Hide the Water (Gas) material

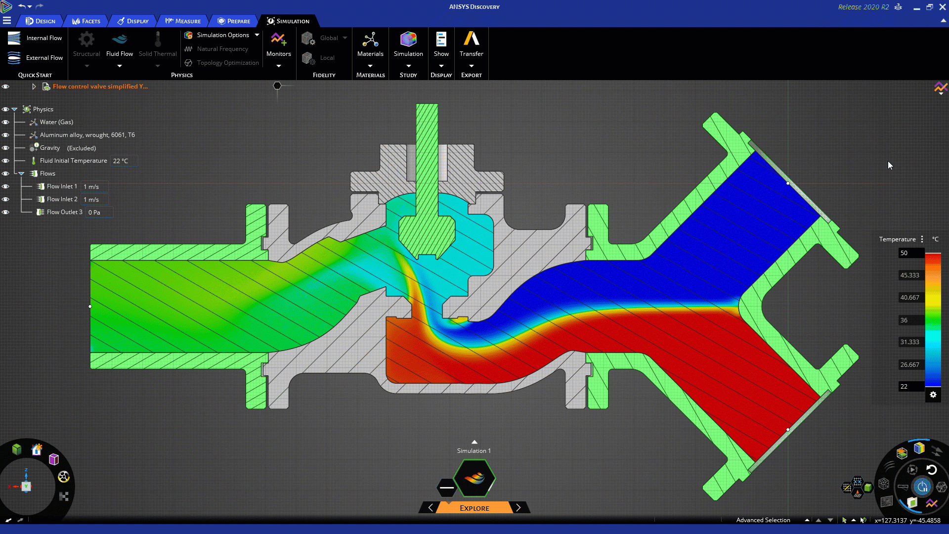pyautogui.click(x=5, y=122)
